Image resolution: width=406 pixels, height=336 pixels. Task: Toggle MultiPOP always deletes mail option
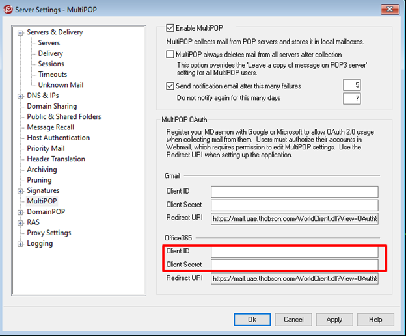point(170,55)
